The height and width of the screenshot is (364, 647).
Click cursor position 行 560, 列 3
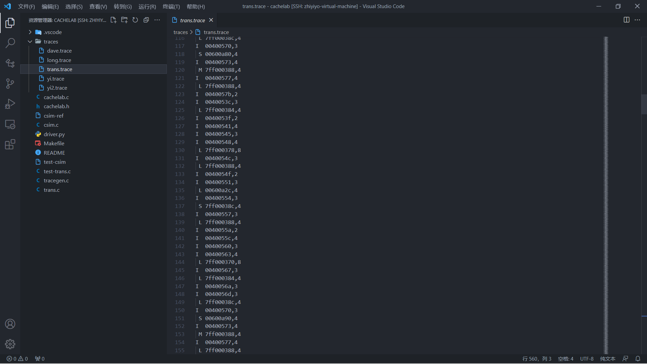pos(537,359)
